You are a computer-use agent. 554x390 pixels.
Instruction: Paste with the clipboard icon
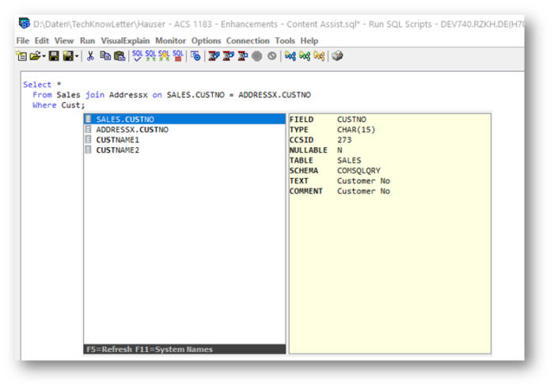pyautogui.click(x=120, y=56)
